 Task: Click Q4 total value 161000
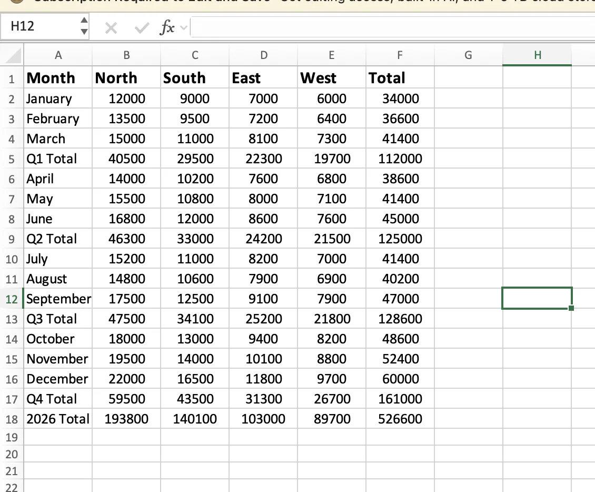pos(400,399)
